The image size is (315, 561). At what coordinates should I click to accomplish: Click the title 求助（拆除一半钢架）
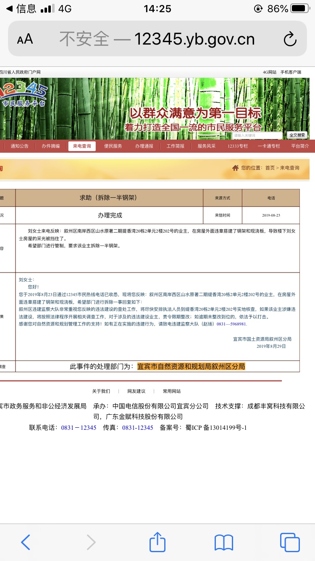(x=108, y=198)
